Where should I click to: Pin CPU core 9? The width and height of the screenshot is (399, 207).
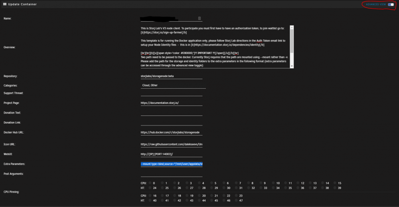[x=261, y=183]
